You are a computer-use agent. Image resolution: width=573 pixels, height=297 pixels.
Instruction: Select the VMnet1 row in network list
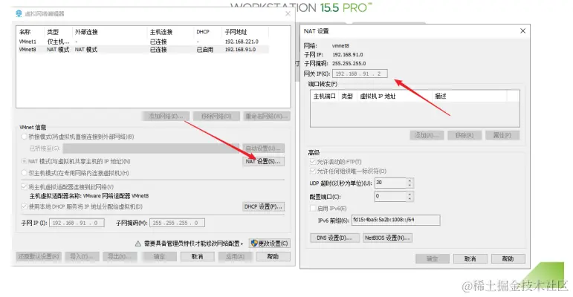click(x=143, y=42)
